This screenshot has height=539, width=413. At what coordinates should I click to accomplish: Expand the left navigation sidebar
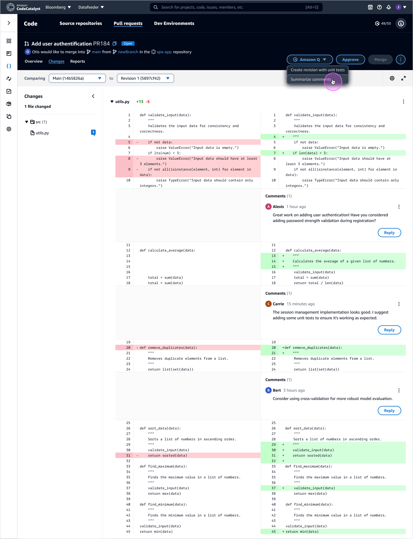tap(9, 23)
